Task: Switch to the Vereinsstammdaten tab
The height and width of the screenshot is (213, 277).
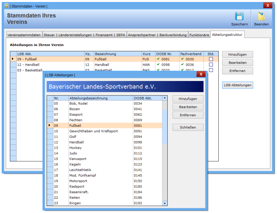Action: click(x=24, y=35)
